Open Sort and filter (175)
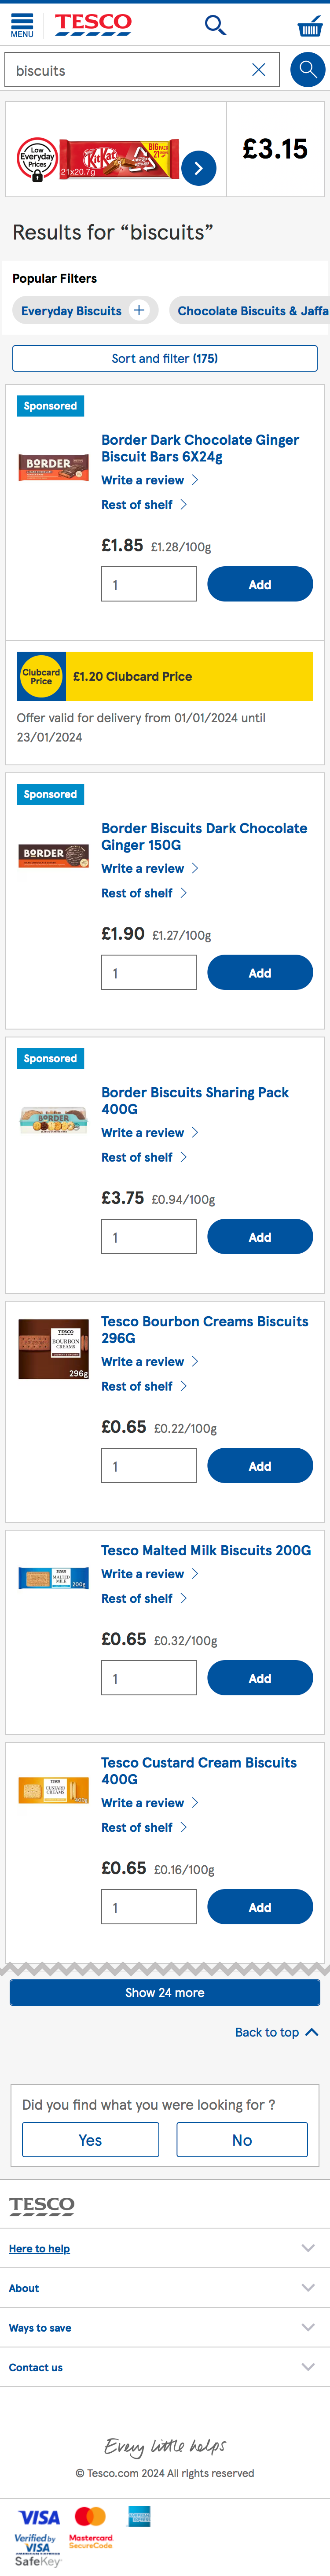The width and height of the screenshot is (330, 2576). (165, 358)
